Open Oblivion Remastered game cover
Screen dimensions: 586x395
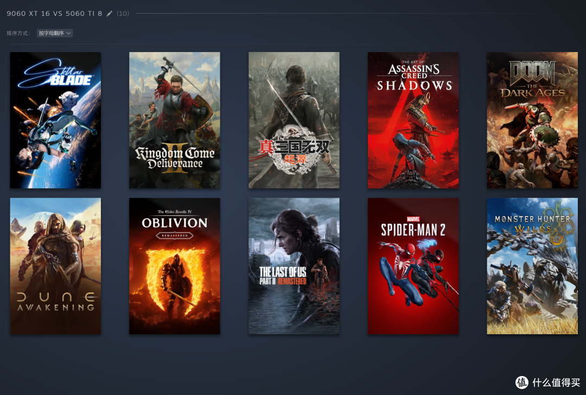[x=175, y=266]
